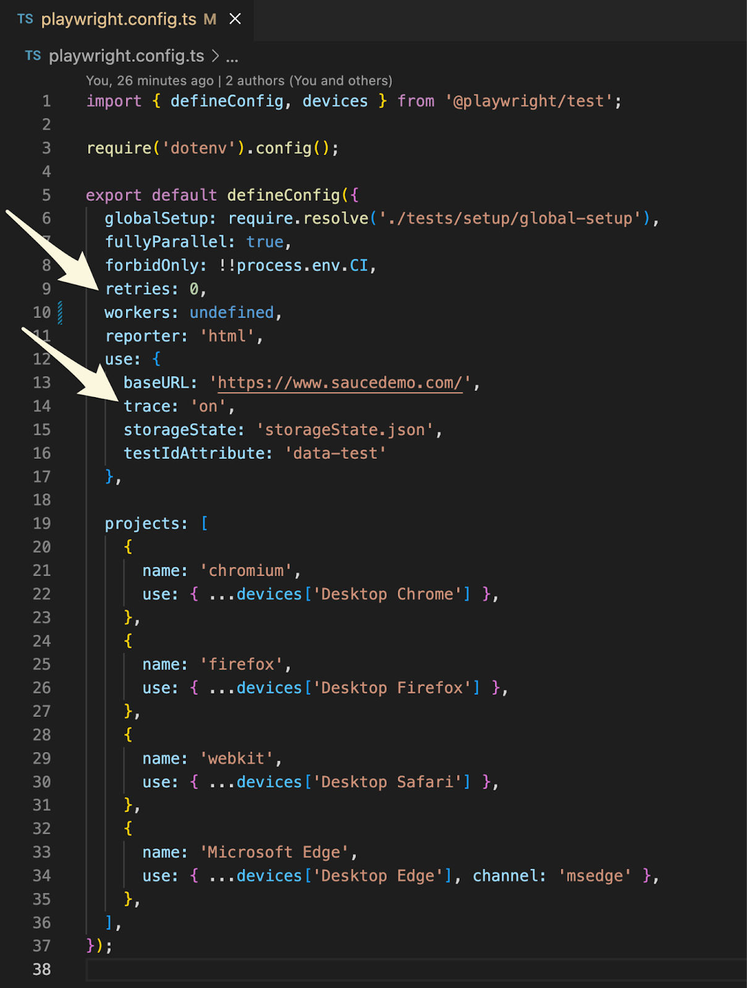This screenshot has height=988, width=747.
Task: Click the 'testIdAttribute' property
Action: click(194, 453)
